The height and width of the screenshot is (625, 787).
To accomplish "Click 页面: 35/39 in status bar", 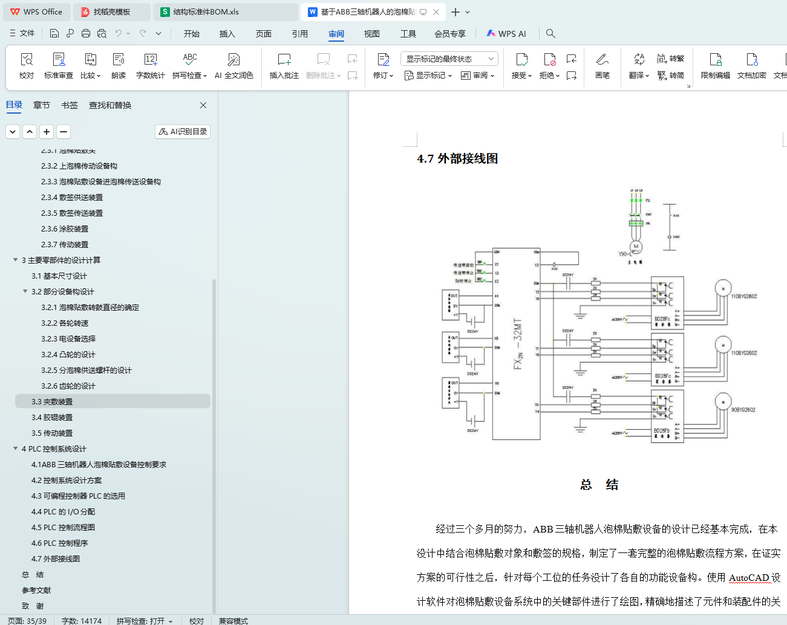I will coord(27,621).
